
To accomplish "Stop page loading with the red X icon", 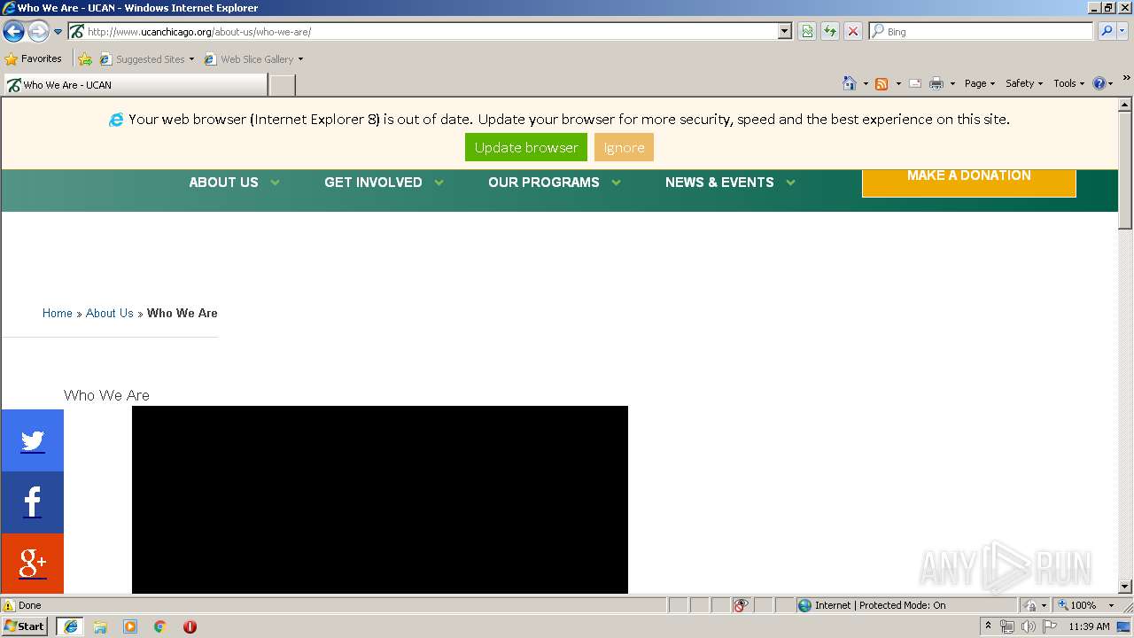I will [853, 31].
